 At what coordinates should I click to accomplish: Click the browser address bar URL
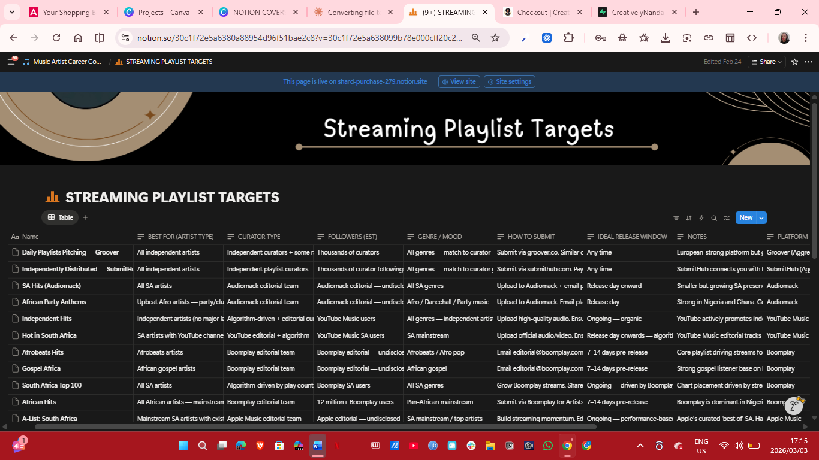click(x=300, y=37)
